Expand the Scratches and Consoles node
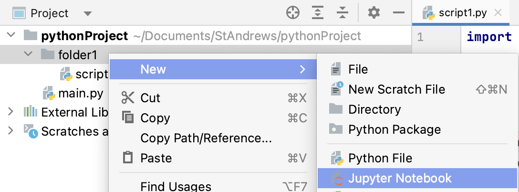 pyautogui.click(x=10, y=130)
